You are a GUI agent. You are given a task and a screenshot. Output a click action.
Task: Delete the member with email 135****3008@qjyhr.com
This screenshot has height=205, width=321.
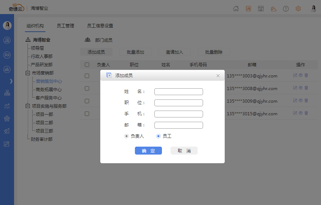pos(306,88)
